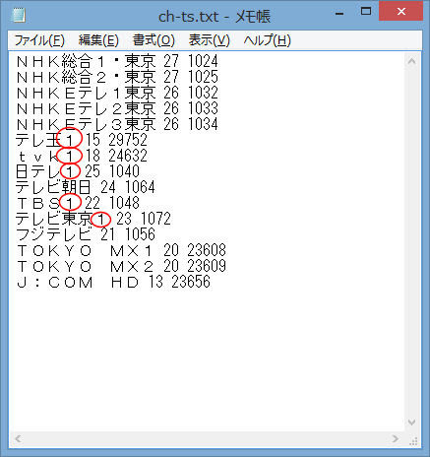Image resolution: width=430 pixels, height=457 pixels.
Task: Click the line 'ＮＨＫ総合１・東京 27 1024'
Action: pos(117,61)
